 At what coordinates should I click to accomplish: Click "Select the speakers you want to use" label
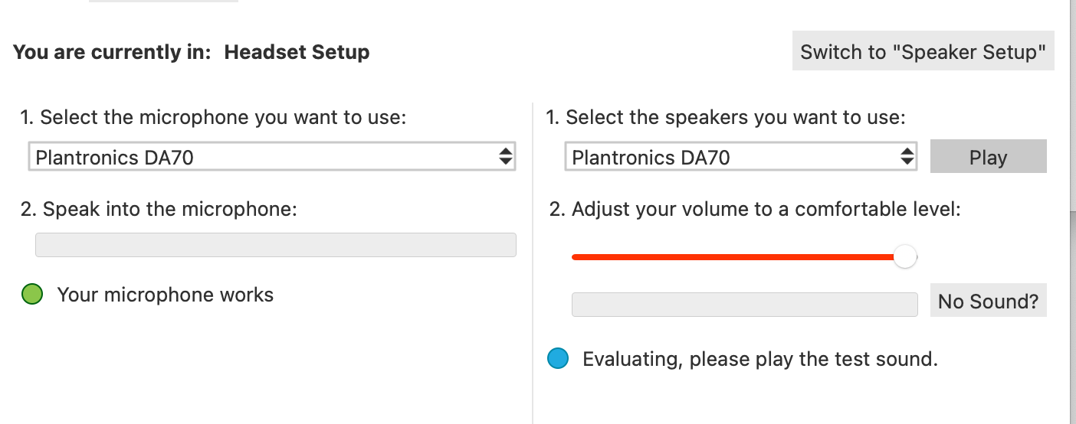pos(726,118)
